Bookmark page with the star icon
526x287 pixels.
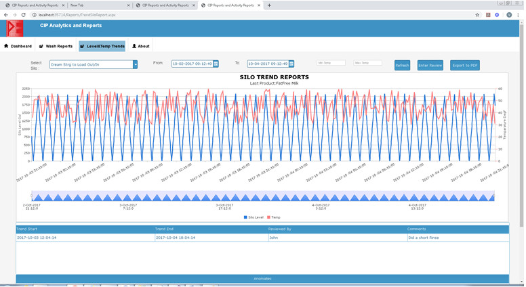point(477,14)
